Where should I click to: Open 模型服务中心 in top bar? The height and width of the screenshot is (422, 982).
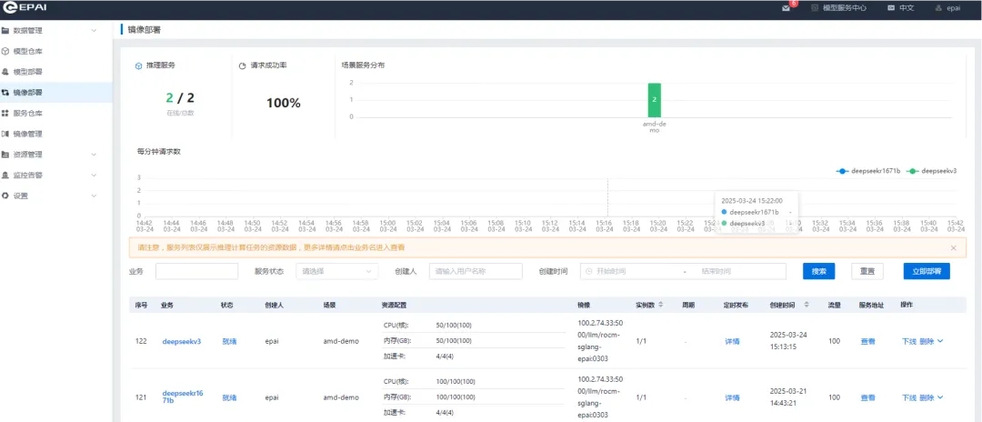coord(838,8)
